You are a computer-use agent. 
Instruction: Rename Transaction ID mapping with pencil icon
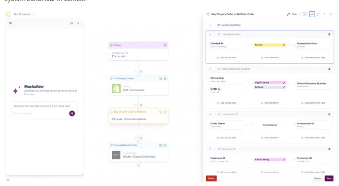coord(219,114)
